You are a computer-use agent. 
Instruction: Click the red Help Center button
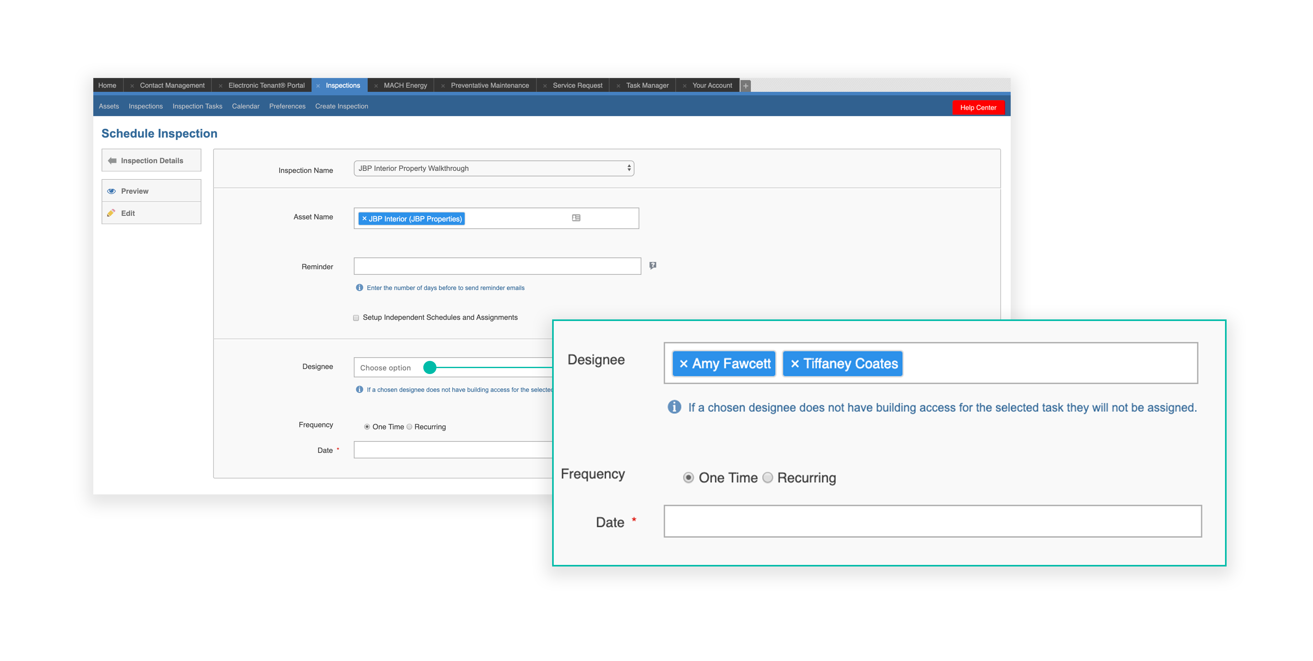pyautogui.click(x=978, y=108)
